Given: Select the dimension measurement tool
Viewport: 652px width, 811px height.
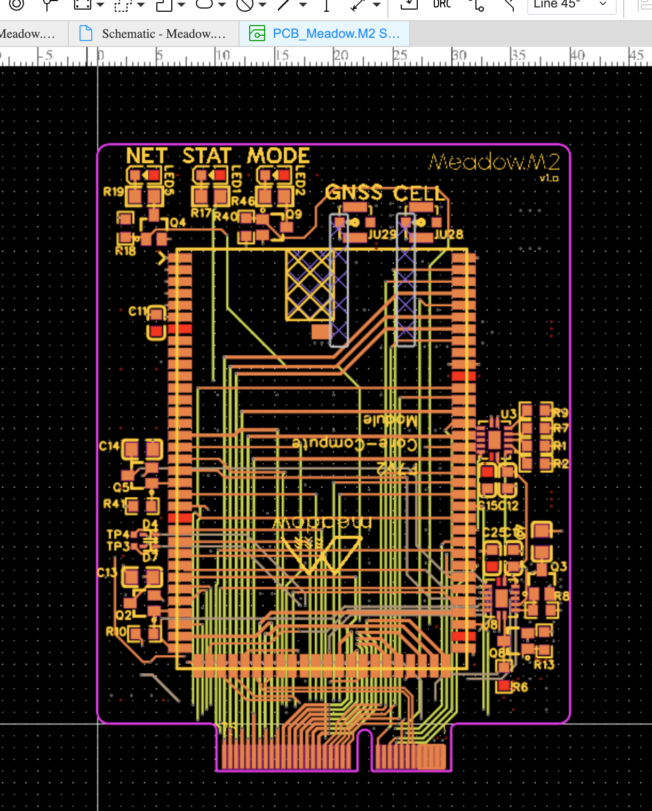Looking at the screenshot, I should pos(358,4).
